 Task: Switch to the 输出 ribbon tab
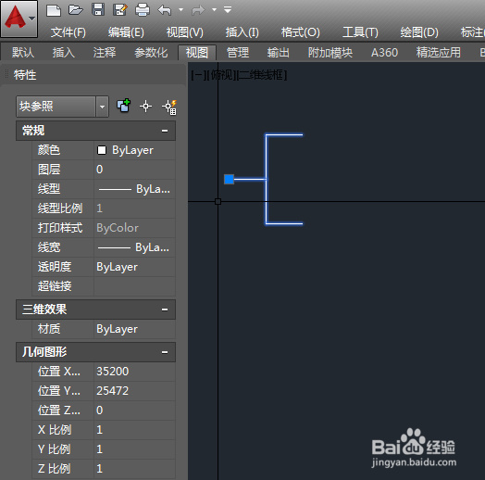click(x=278, y=52)
